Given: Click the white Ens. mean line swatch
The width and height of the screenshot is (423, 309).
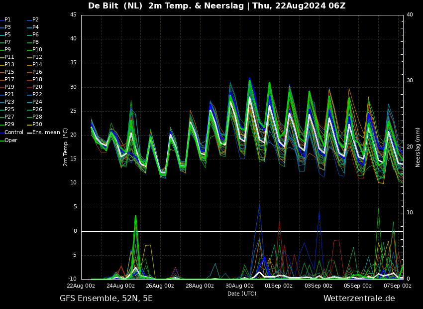Looking at the screenshot, I should tap(29, 133).
